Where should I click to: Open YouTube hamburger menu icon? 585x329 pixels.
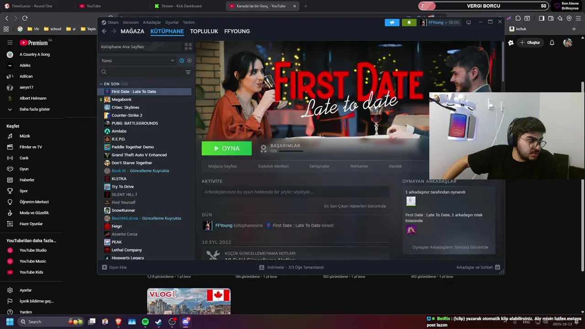[10, 42]
